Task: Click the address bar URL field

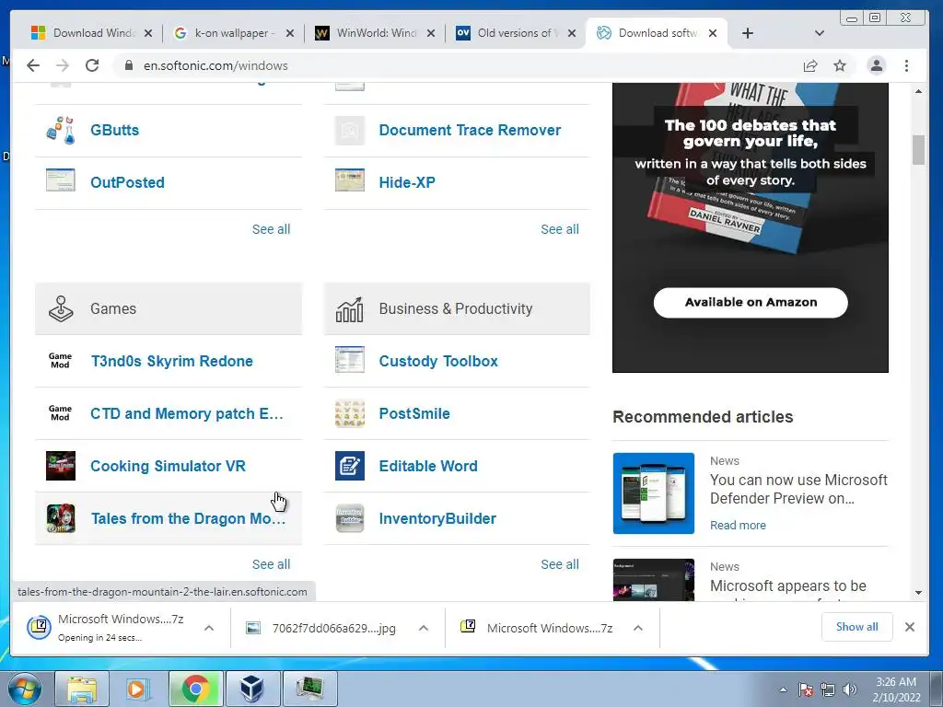Action: [457, 65]
